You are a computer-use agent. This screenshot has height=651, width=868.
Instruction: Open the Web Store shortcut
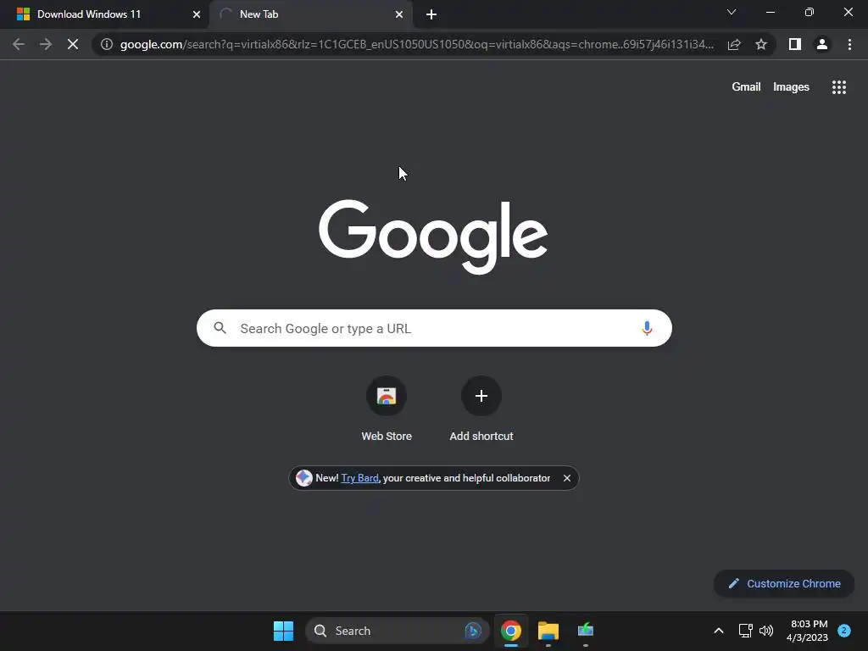click(387, 409)
